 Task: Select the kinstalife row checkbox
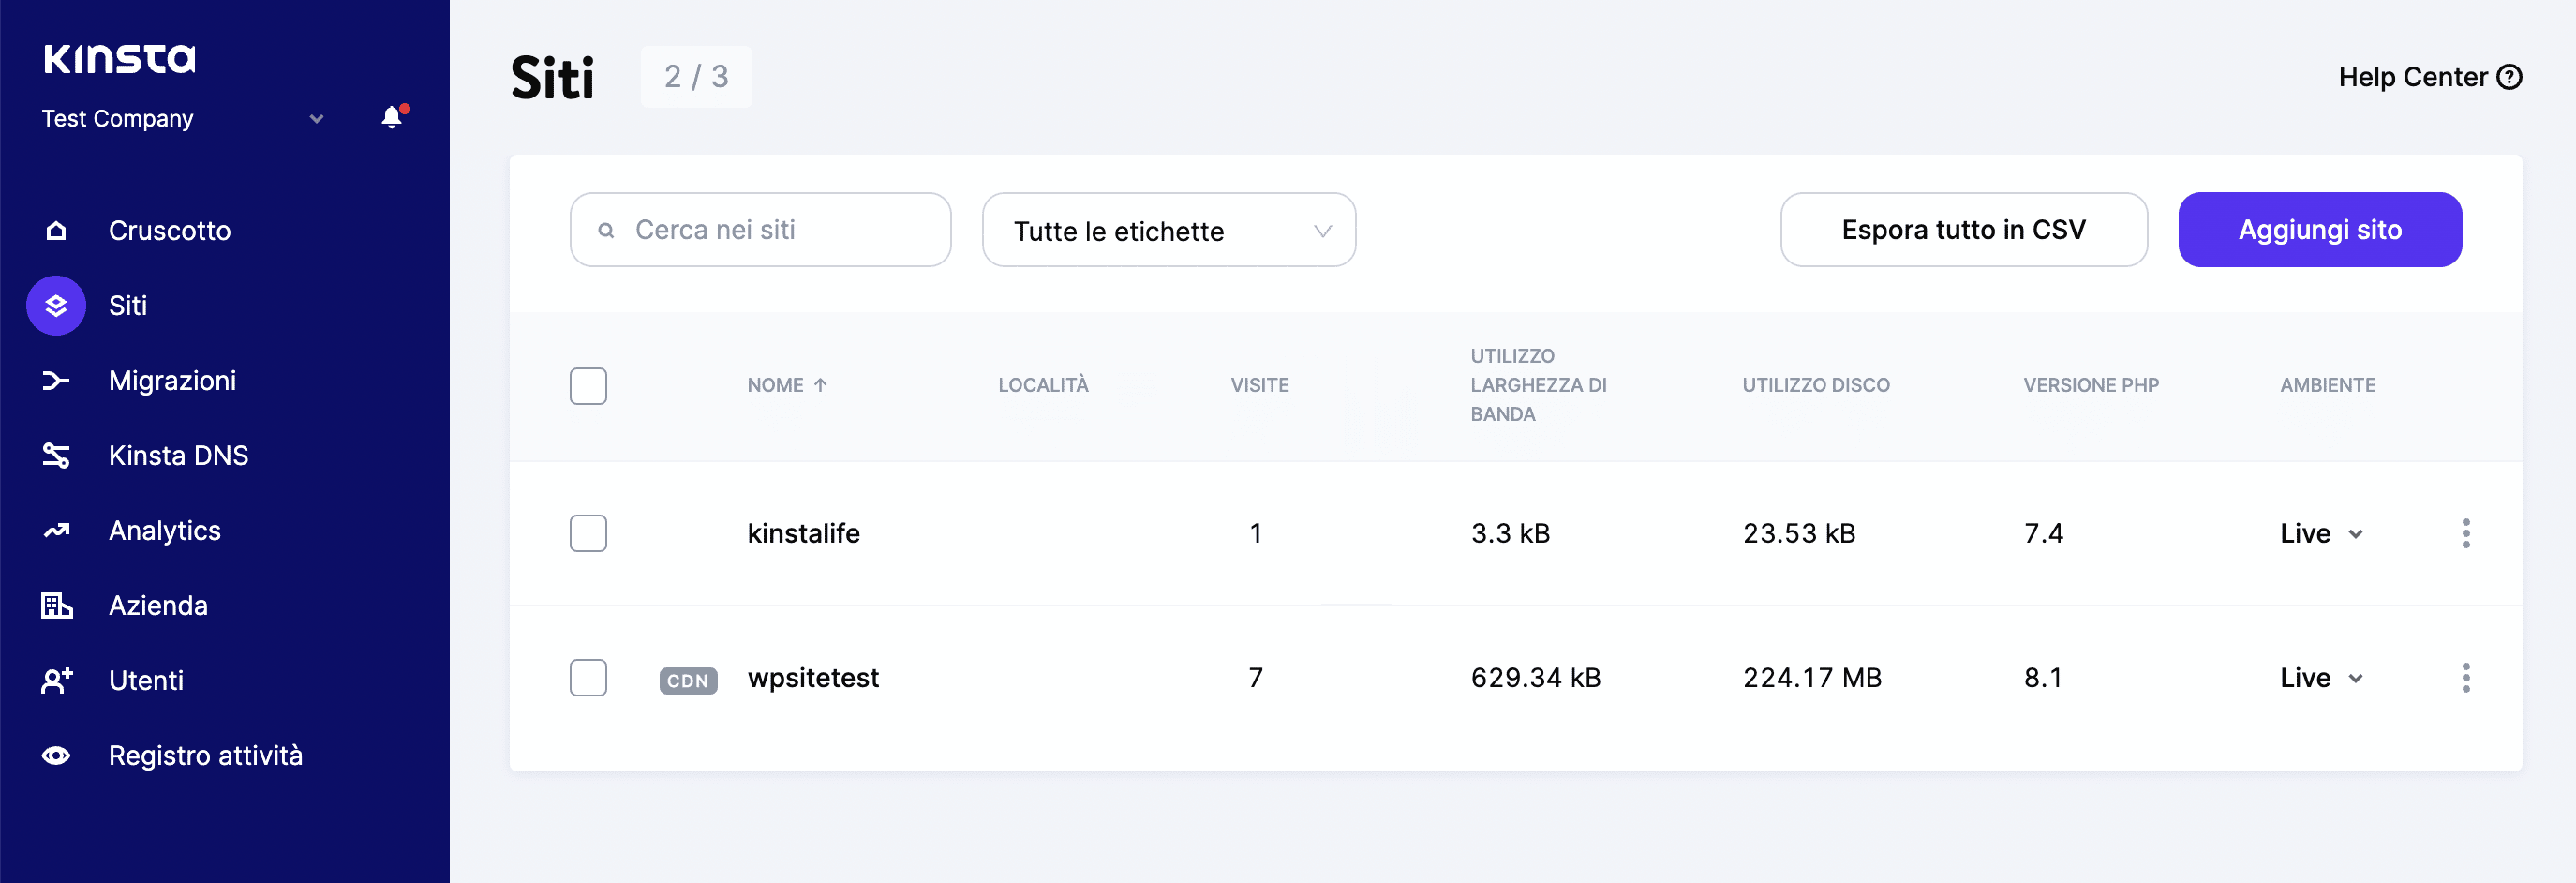coord(589,533)
